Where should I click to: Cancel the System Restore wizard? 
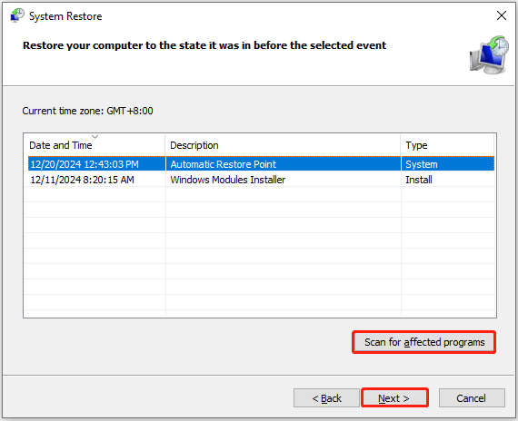[x=472, y=398]
